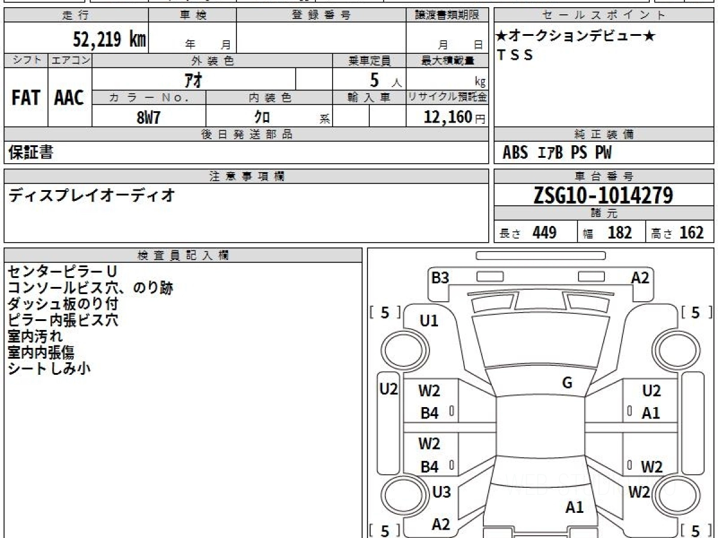
Task: Click the width value 幅 182
Action: pos(607,233)
